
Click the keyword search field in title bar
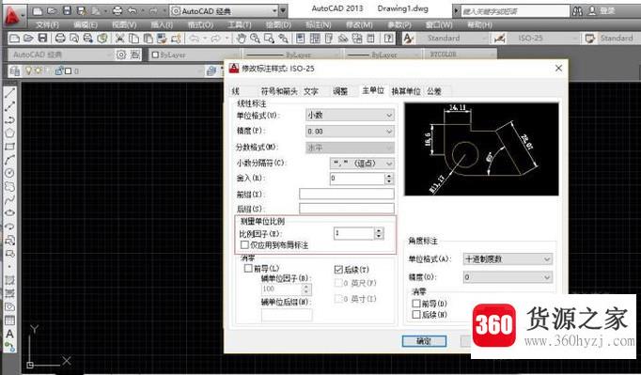(x=515, y=11)
